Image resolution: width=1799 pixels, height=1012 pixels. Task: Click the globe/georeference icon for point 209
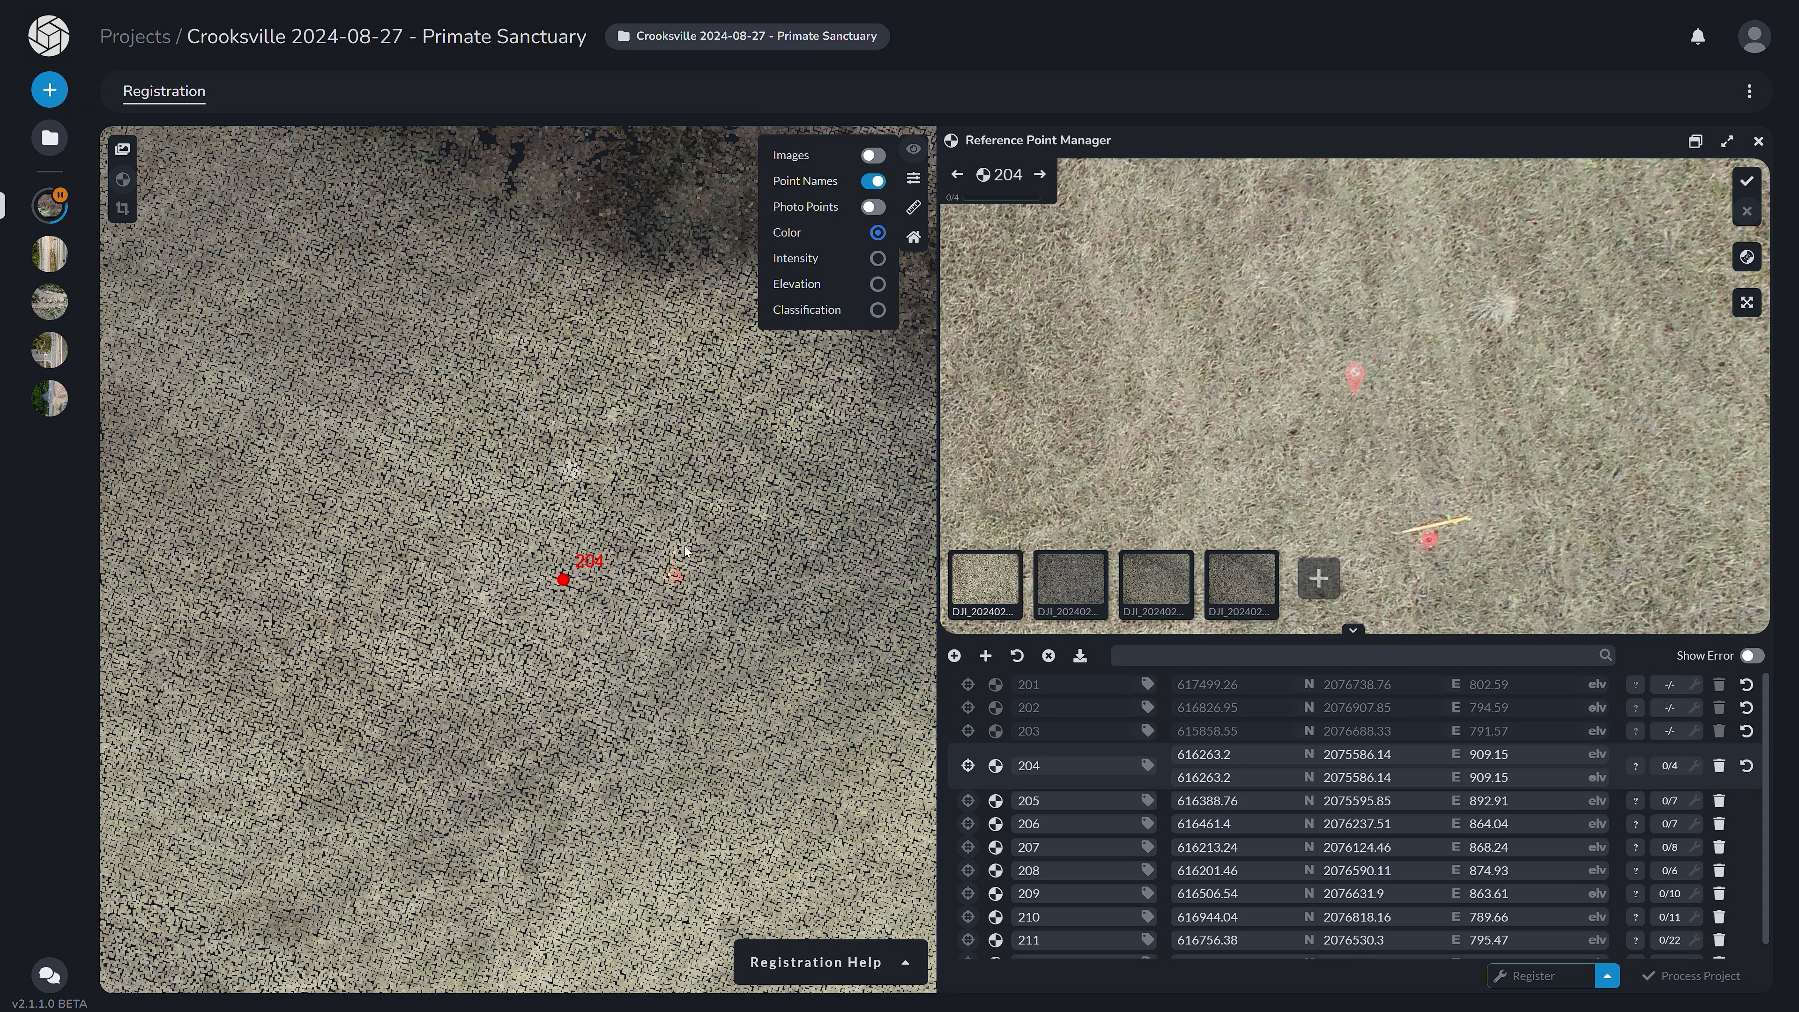point(996,893)
